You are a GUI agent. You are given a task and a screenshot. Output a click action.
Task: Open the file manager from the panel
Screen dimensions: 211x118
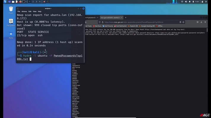13,1
